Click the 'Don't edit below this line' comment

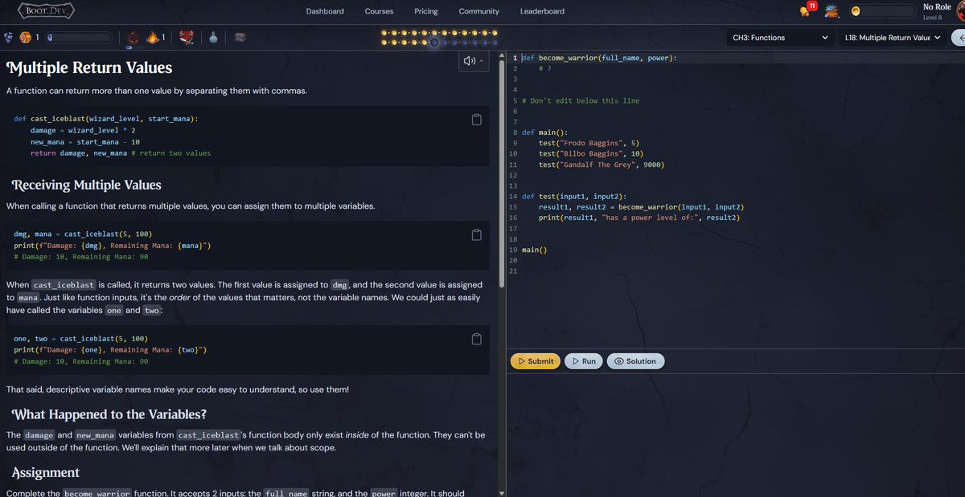point(581,100)
